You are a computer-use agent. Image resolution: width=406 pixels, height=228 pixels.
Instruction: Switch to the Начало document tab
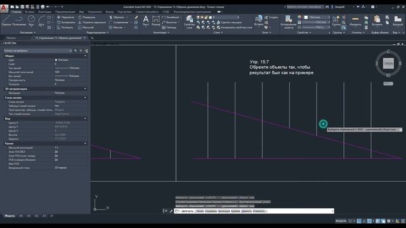[11, 38]
